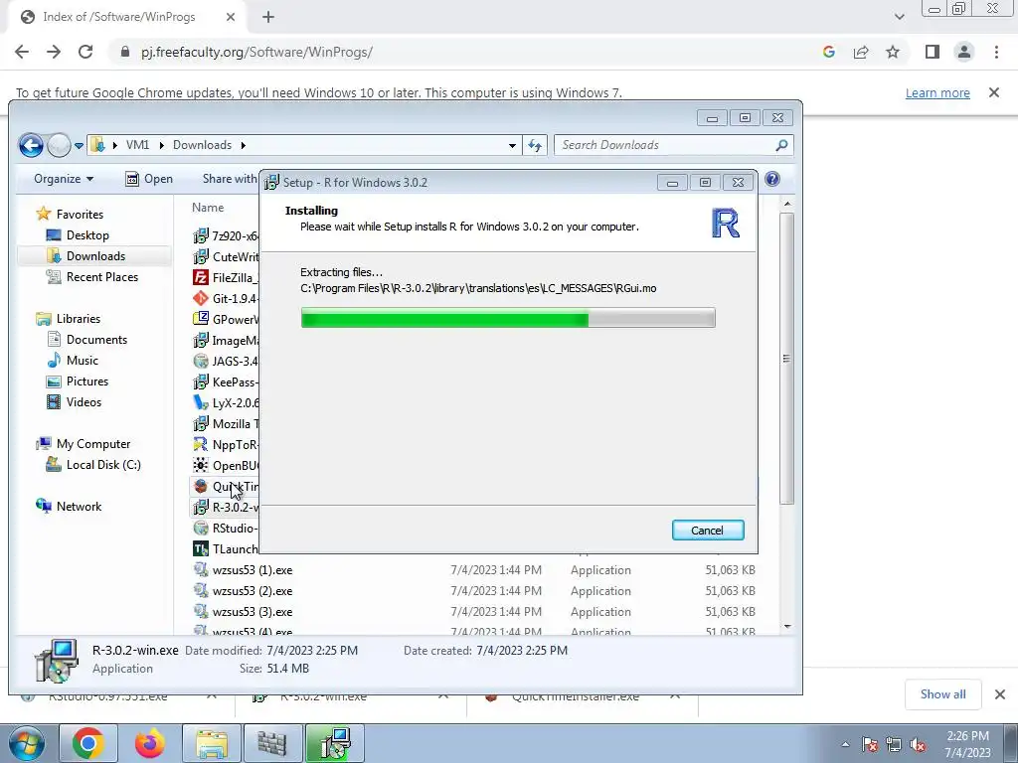Open Explorer help icon
The image size is (1018, 763).
(771, 179)
